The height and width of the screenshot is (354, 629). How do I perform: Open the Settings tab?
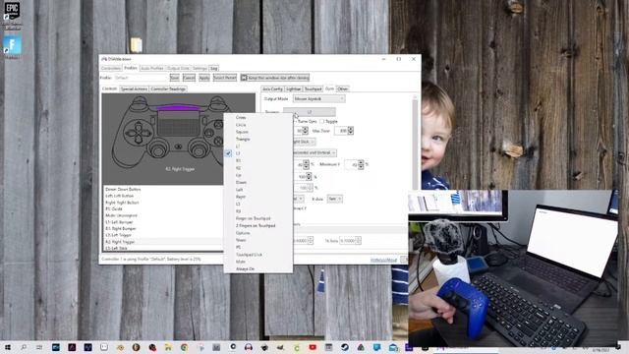(200, 68)
